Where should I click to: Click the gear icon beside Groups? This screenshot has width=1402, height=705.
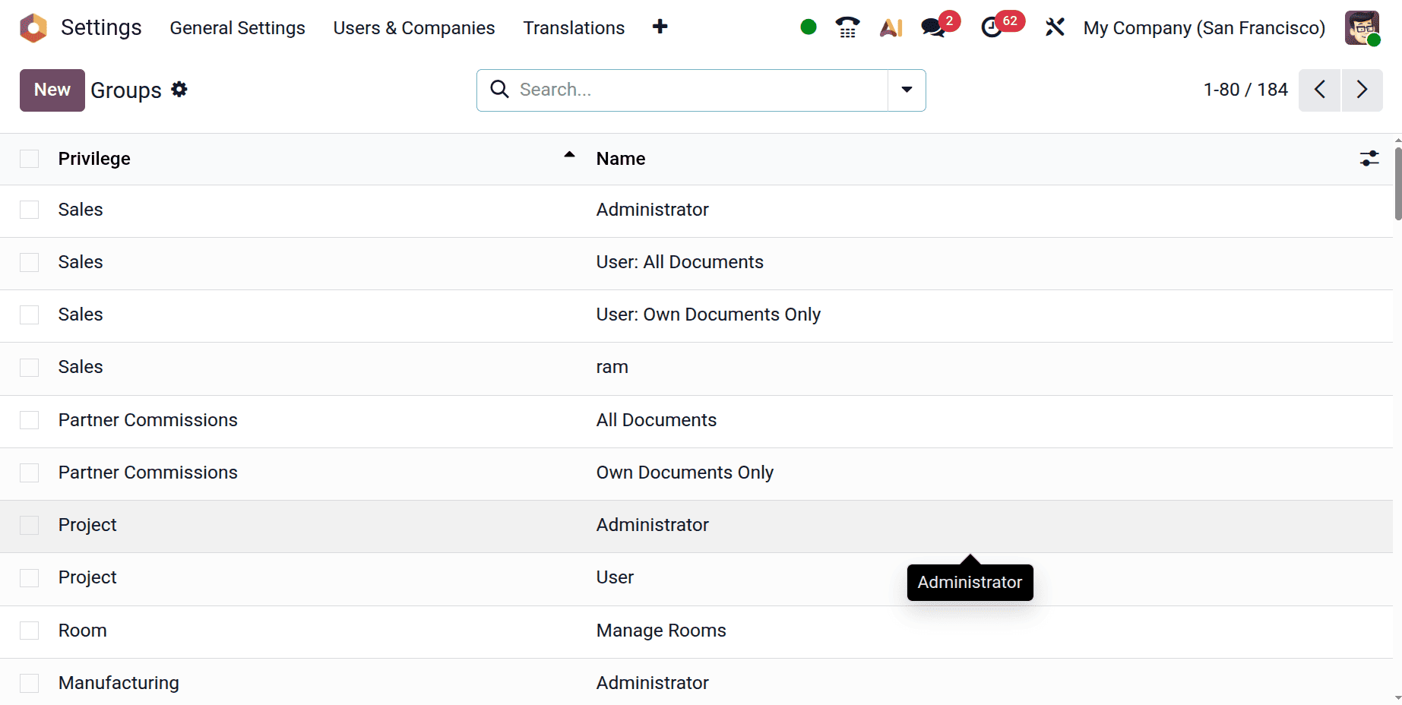point(179,89)
